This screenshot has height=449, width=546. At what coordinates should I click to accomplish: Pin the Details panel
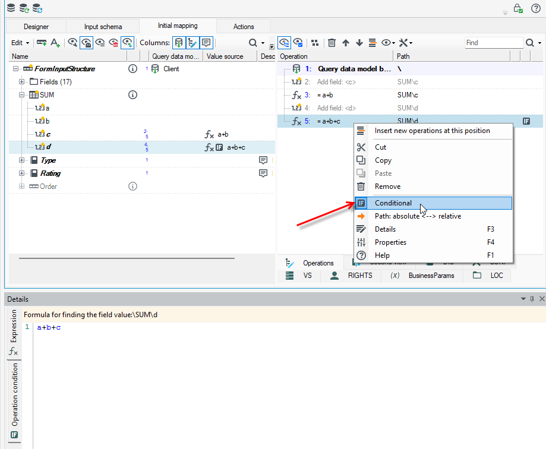coord(532,299)
